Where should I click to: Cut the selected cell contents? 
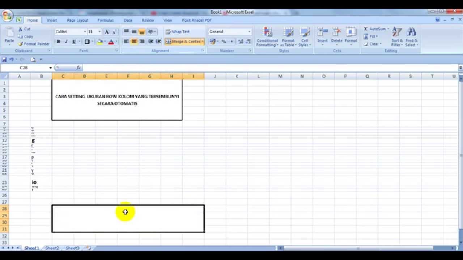click(24, 29)
